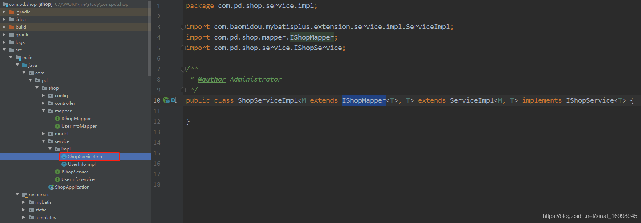641x223 pixels.
Task: Expand the config package arrow
Action: tap(43, 95)
